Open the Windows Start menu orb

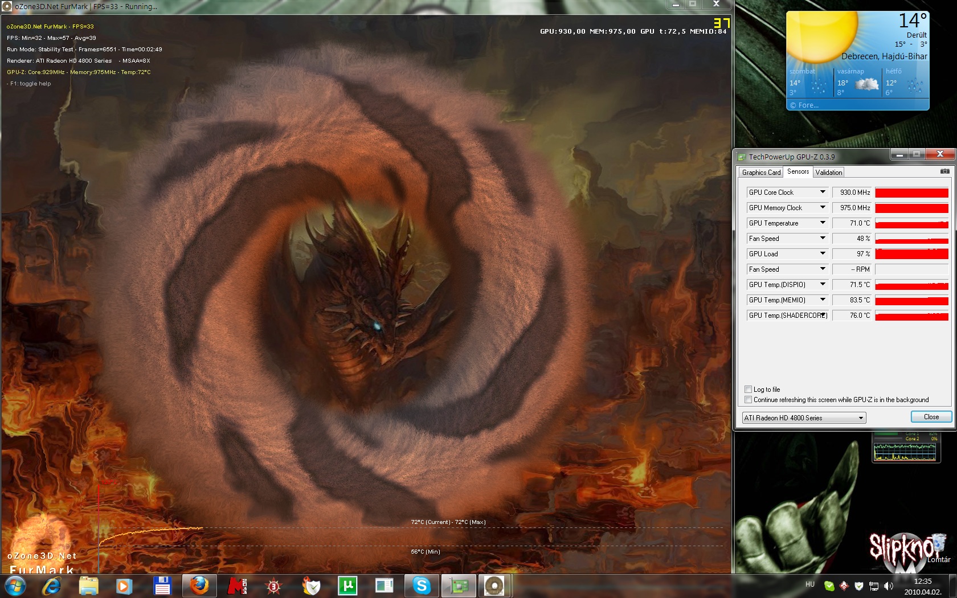pos(15,585)
